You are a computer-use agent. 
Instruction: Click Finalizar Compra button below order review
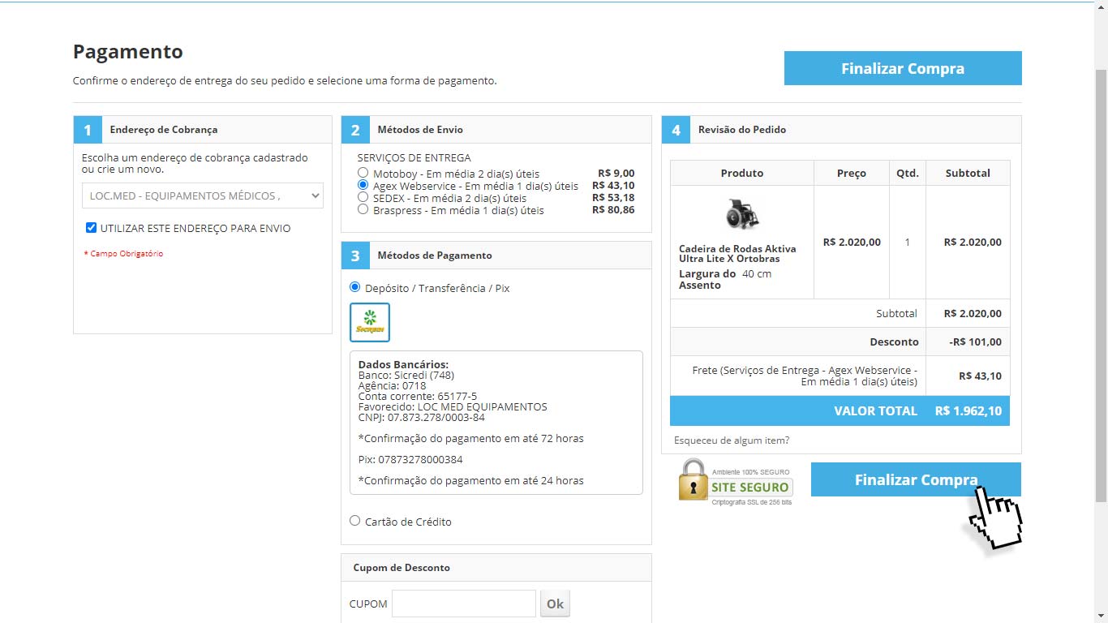916,479
